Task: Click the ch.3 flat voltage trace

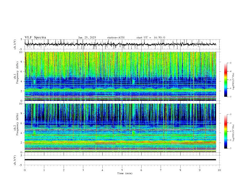Action: point(120,160)
